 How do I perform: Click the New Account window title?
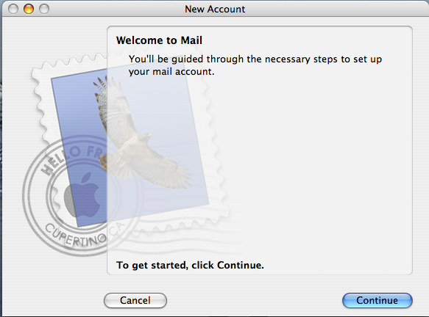(x=215, y=10)
